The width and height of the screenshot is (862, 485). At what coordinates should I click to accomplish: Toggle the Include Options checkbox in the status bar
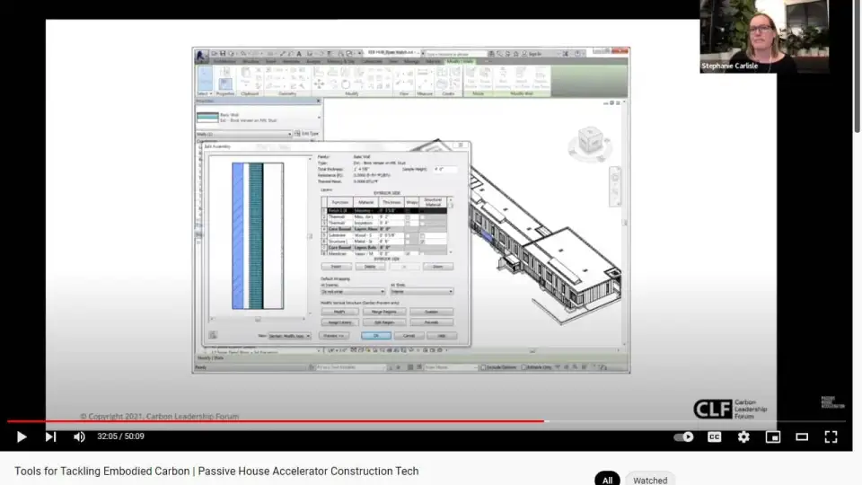[484, 367]
